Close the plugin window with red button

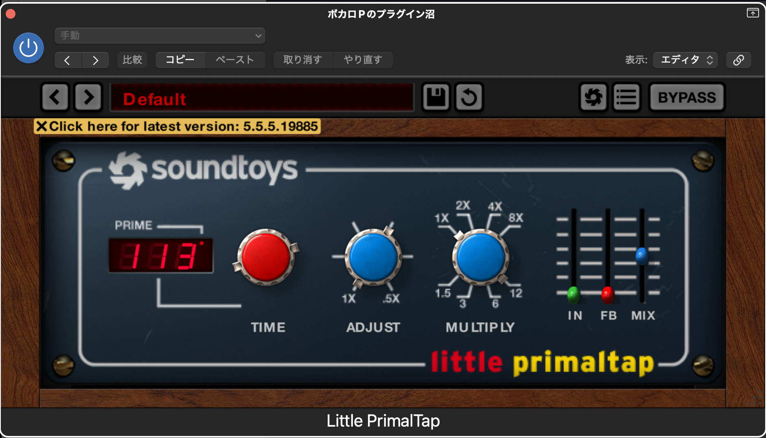point(11,14)
